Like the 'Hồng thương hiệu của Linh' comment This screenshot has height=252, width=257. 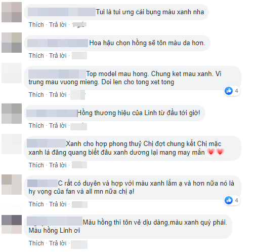click(36, 126)
